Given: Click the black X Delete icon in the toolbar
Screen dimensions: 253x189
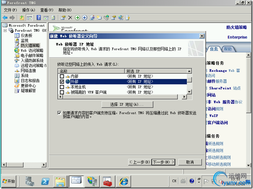Looking at the screenshot, I should pos(70,17).
